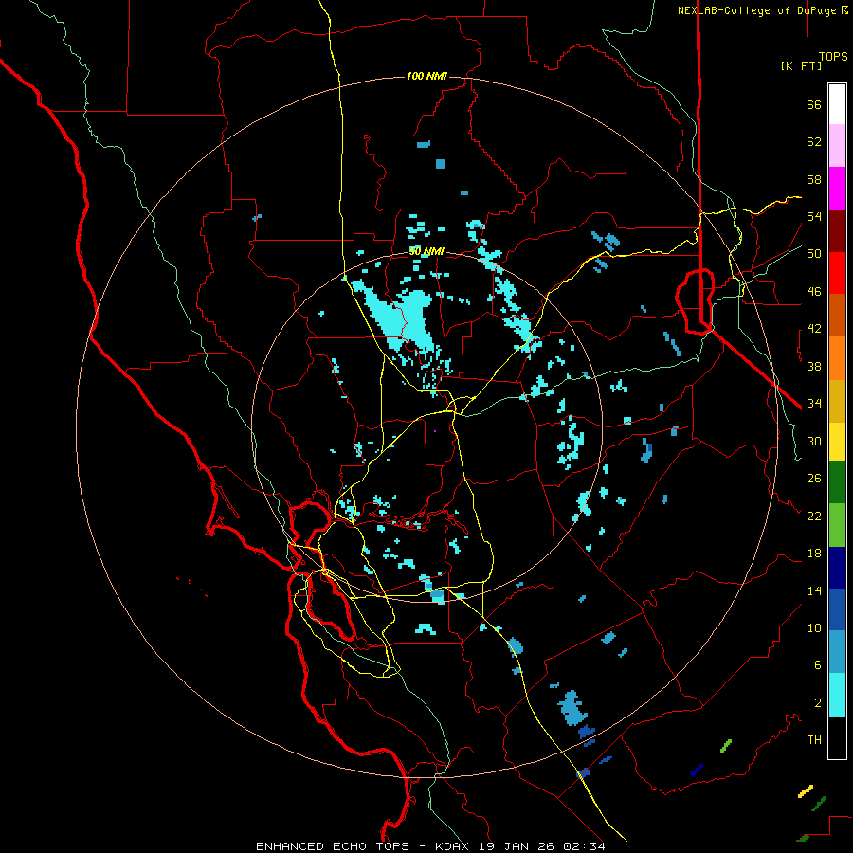This screenshot has height=853, width=853.
Task: Select the gold mustard legend swatch
Action: [837, 401]
